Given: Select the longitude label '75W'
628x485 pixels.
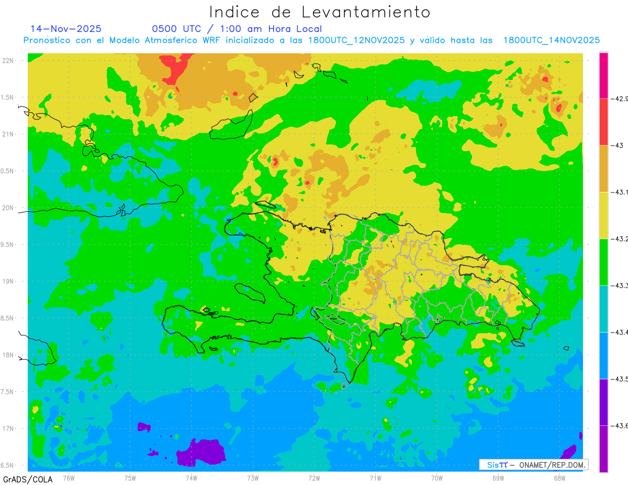Looking at the screenshot, I should (x=130, y=478).
